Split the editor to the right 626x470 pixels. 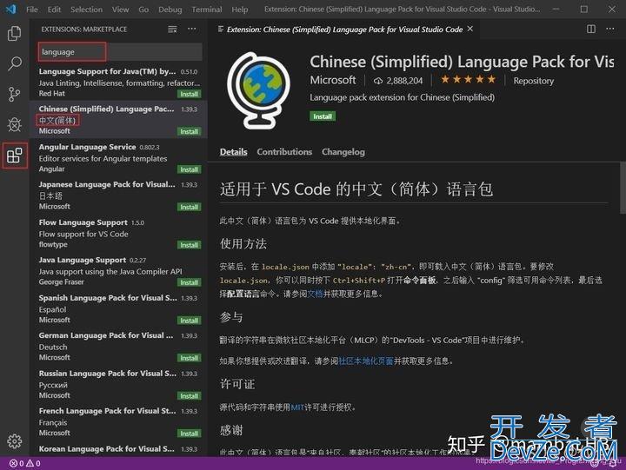pos(591,30)
